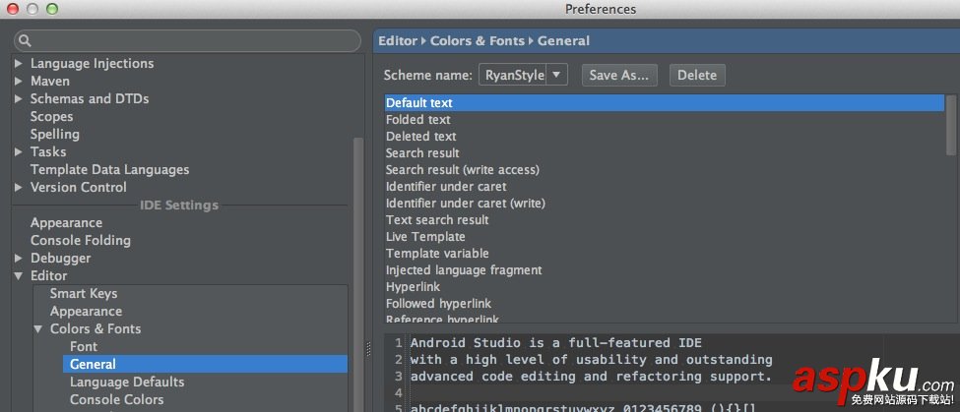This screenshot has width=960, height=412.
Task: Open Language Defaults settings page
Action: (127, 382)
